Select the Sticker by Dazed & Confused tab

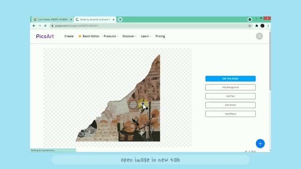point(95,20)
